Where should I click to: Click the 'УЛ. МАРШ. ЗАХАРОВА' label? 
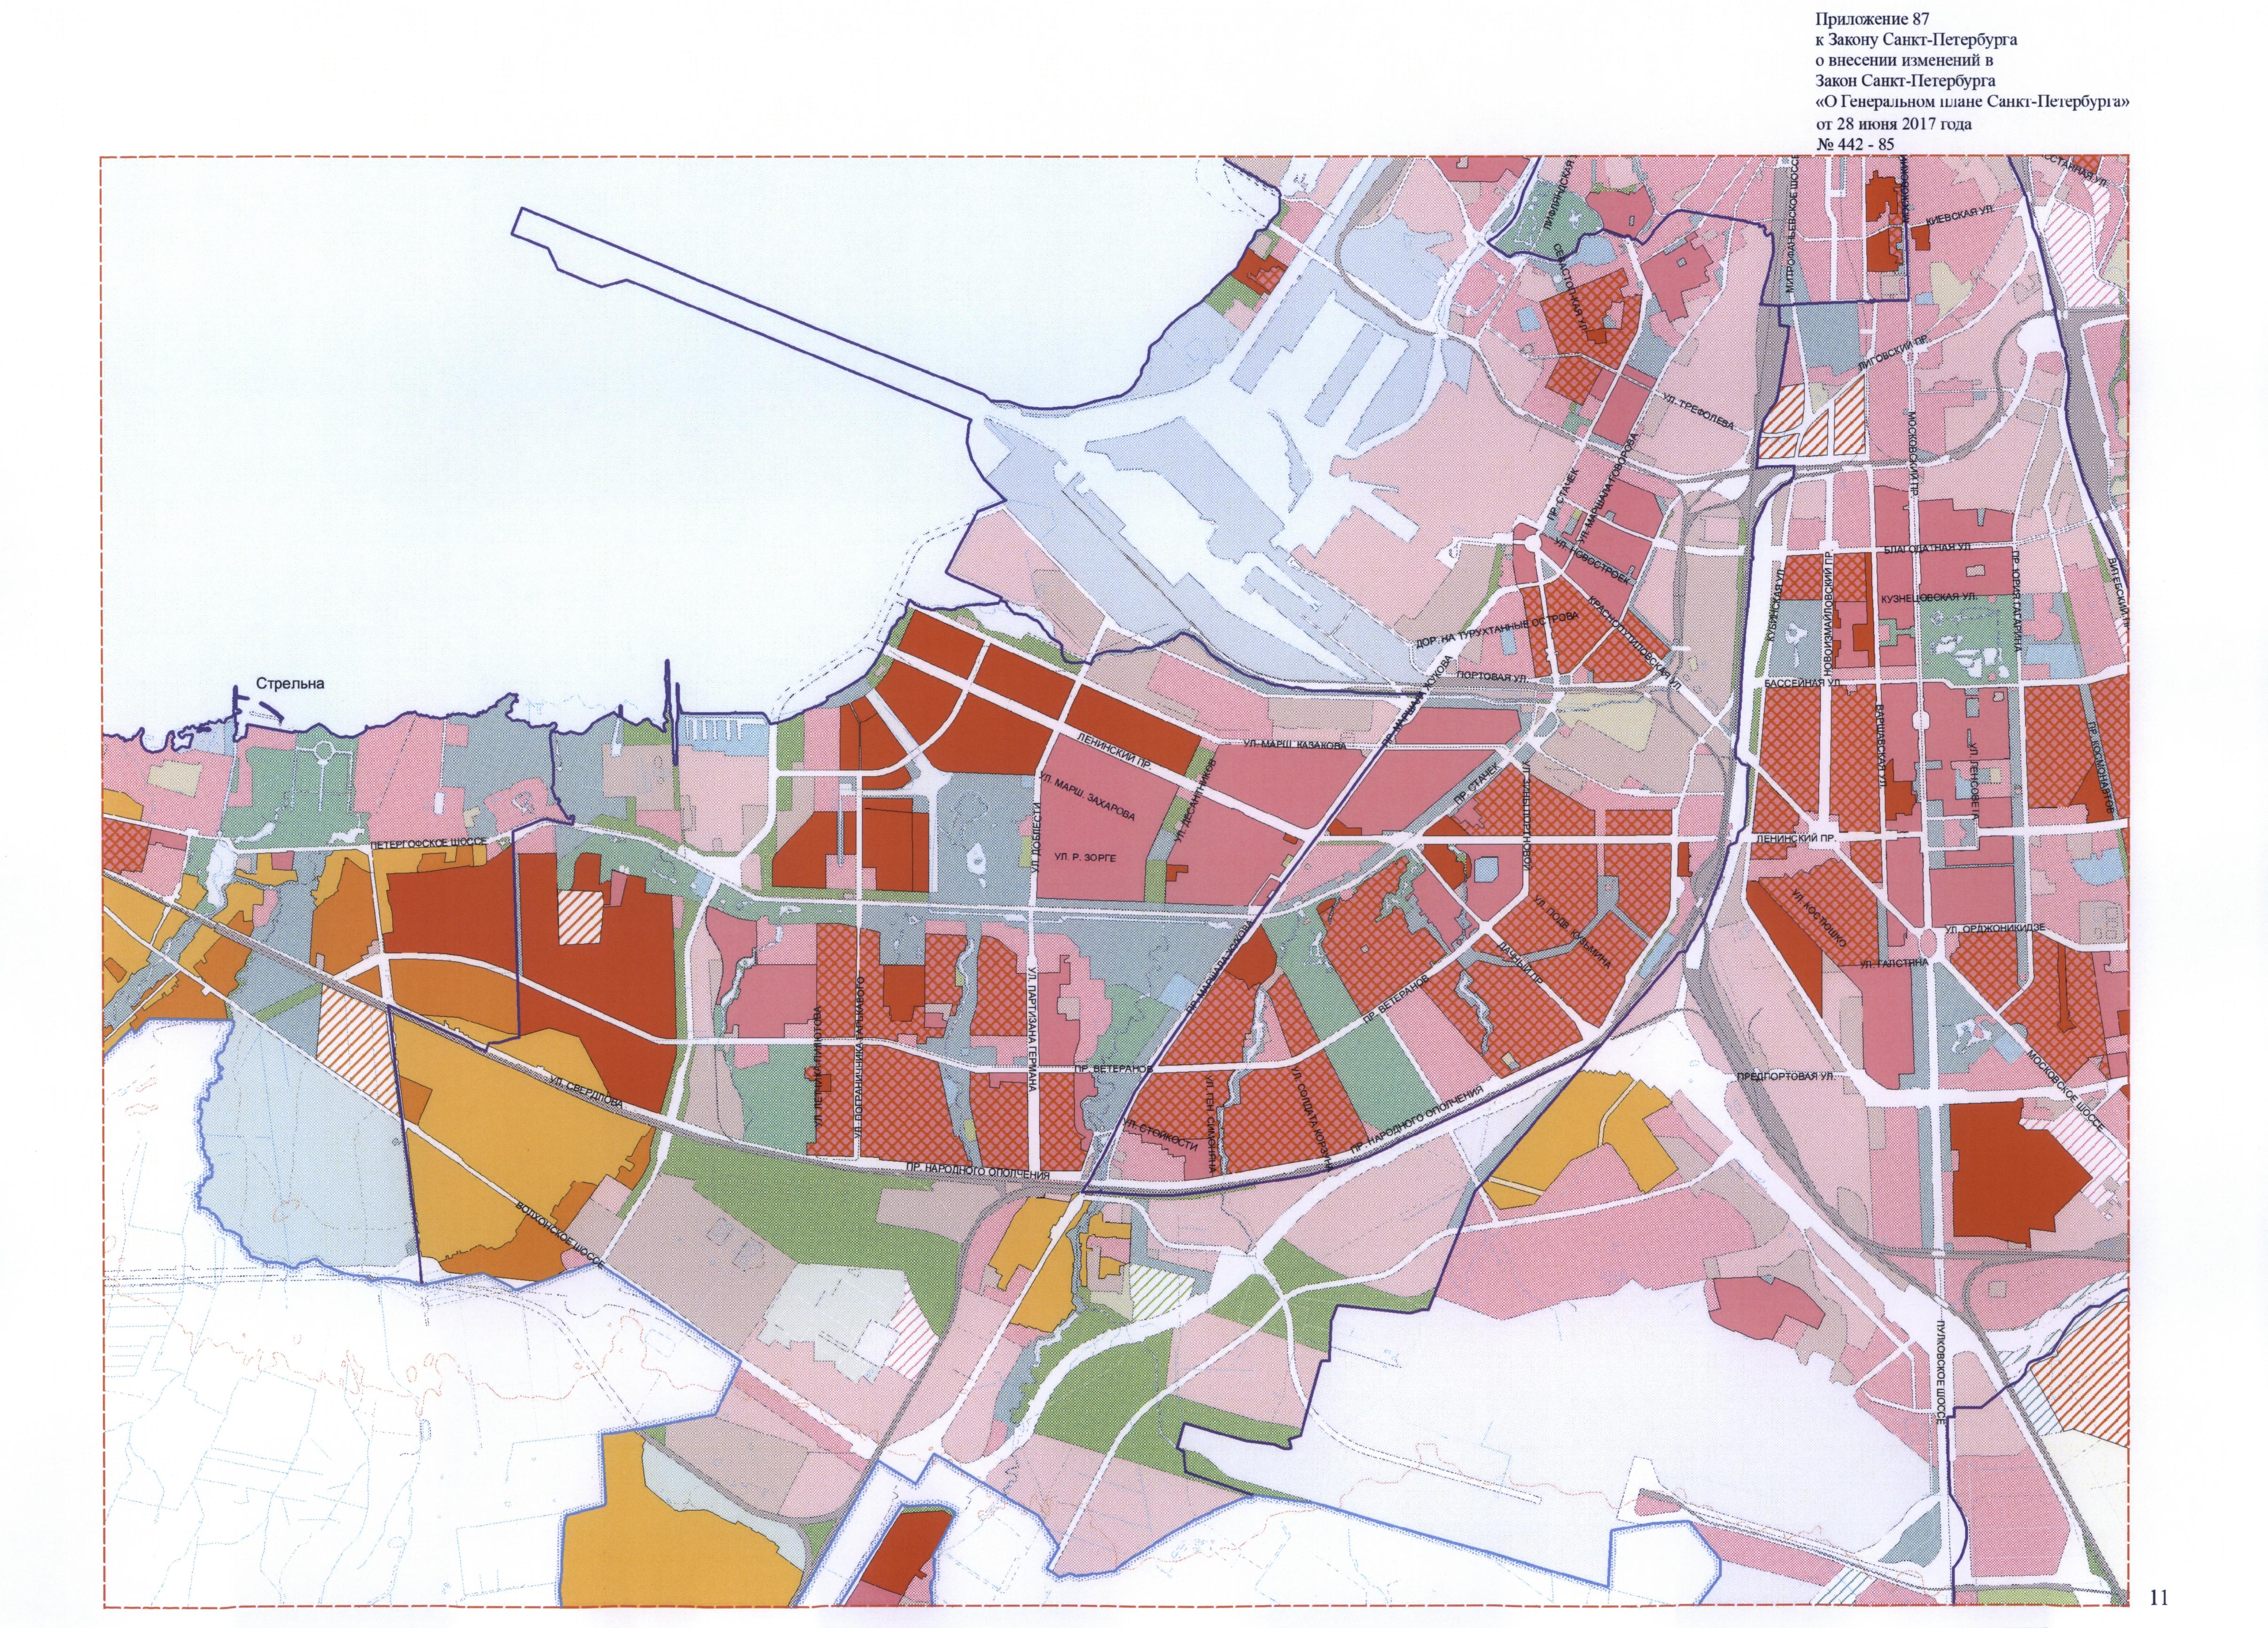tap(1087, 797)
